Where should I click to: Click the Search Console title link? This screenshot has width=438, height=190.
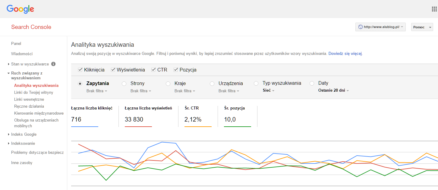tap(31, 27)
